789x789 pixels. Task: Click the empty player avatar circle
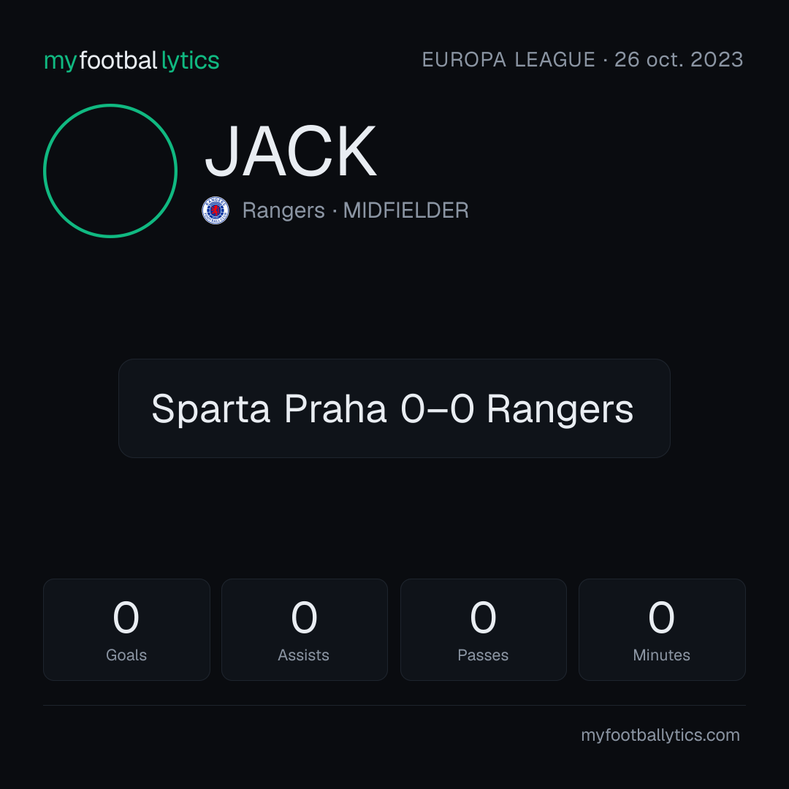point(110,170)
